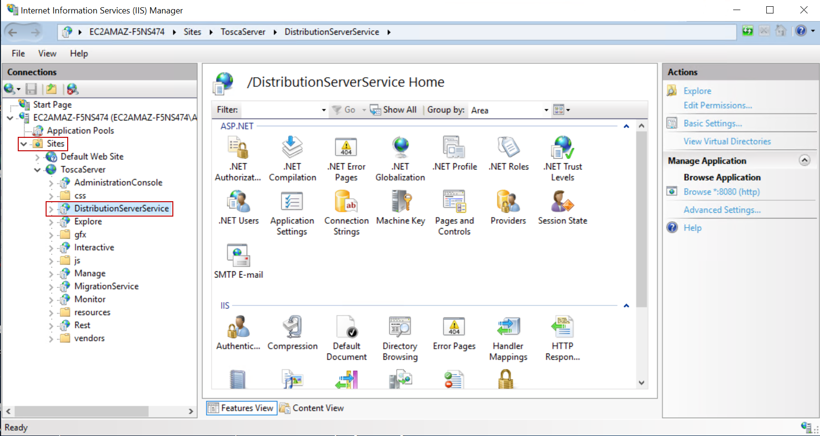820x436 pixels.
Task: Collapse the IIS group
Action: (x=626, y=306)
